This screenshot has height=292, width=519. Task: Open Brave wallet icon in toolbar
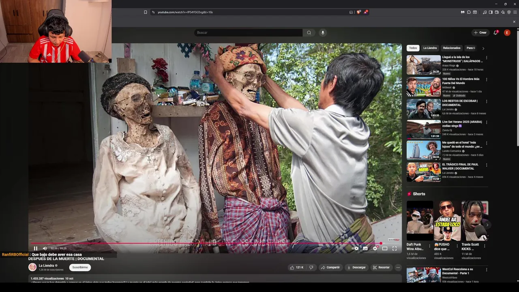[497, 12]
